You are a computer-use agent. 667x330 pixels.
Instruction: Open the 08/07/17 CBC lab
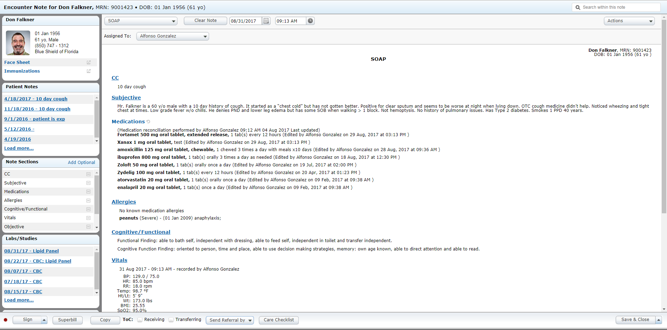pyautogui.click(x=23, y=271)
